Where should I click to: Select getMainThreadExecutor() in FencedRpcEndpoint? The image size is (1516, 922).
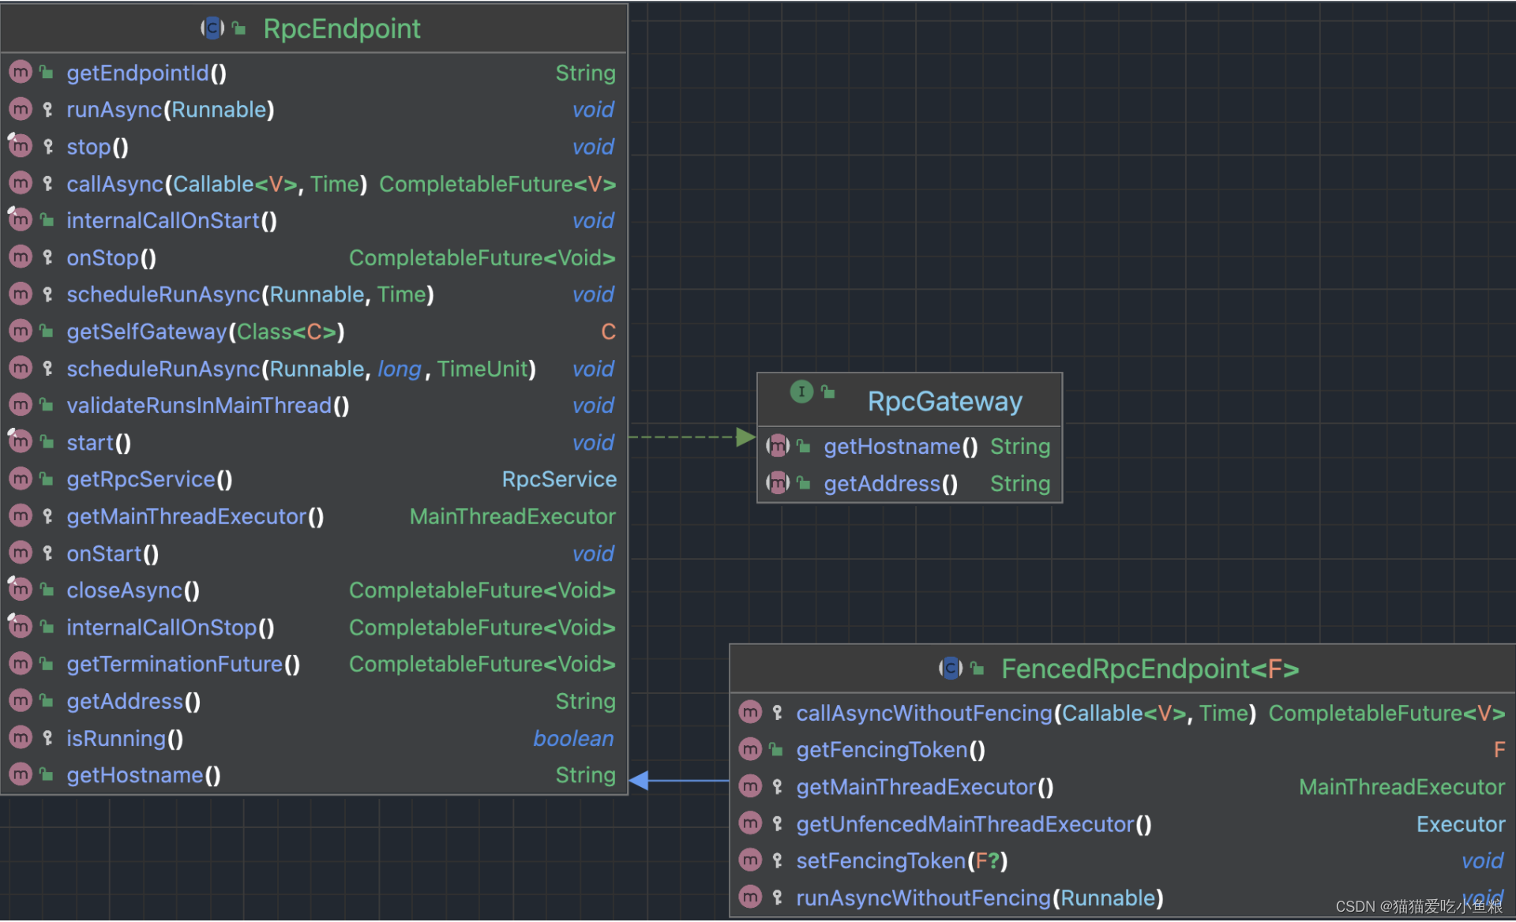925,787
